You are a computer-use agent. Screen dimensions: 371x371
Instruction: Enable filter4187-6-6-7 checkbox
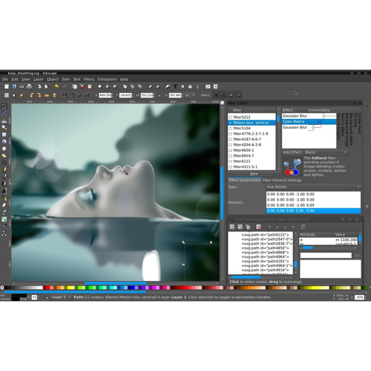click(230, 139)
